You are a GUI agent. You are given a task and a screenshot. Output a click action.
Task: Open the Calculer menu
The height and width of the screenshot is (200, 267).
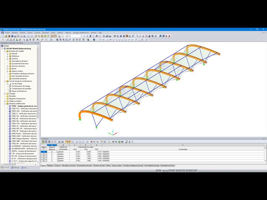tap(37, 33)
